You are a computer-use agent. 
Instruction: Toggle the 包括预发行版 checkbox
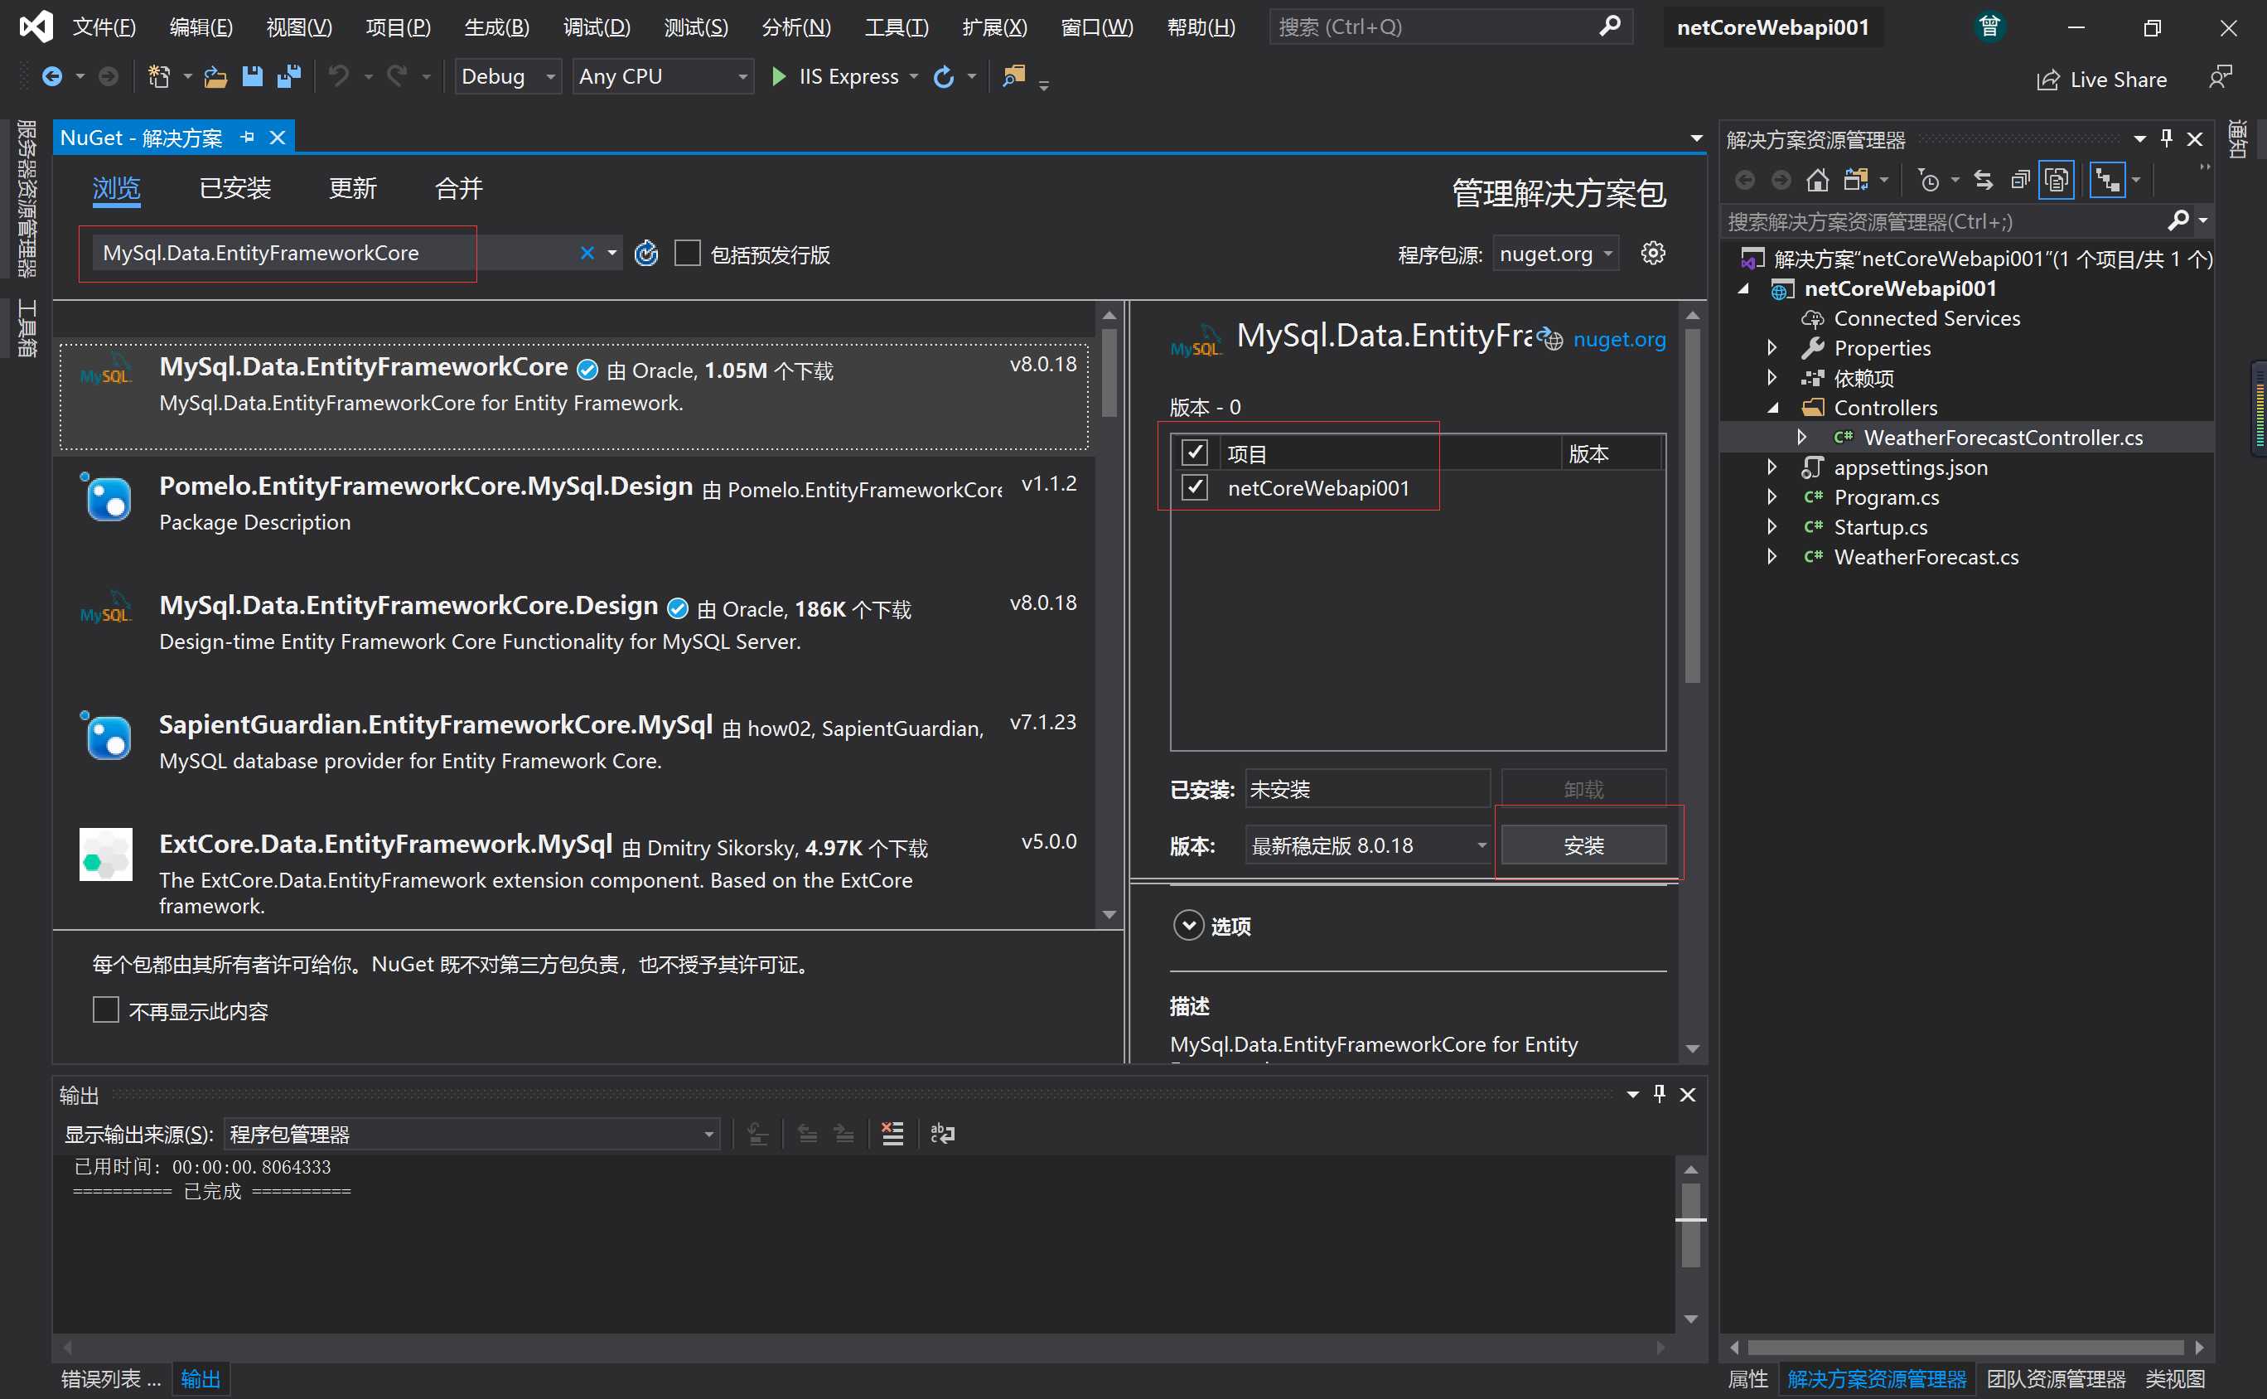(x=689, y=253)
